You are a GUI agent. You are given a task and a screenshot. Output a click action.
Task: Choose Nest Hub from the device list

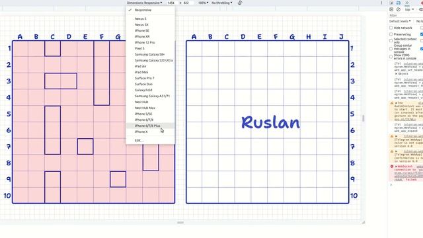tap(150, 102)
